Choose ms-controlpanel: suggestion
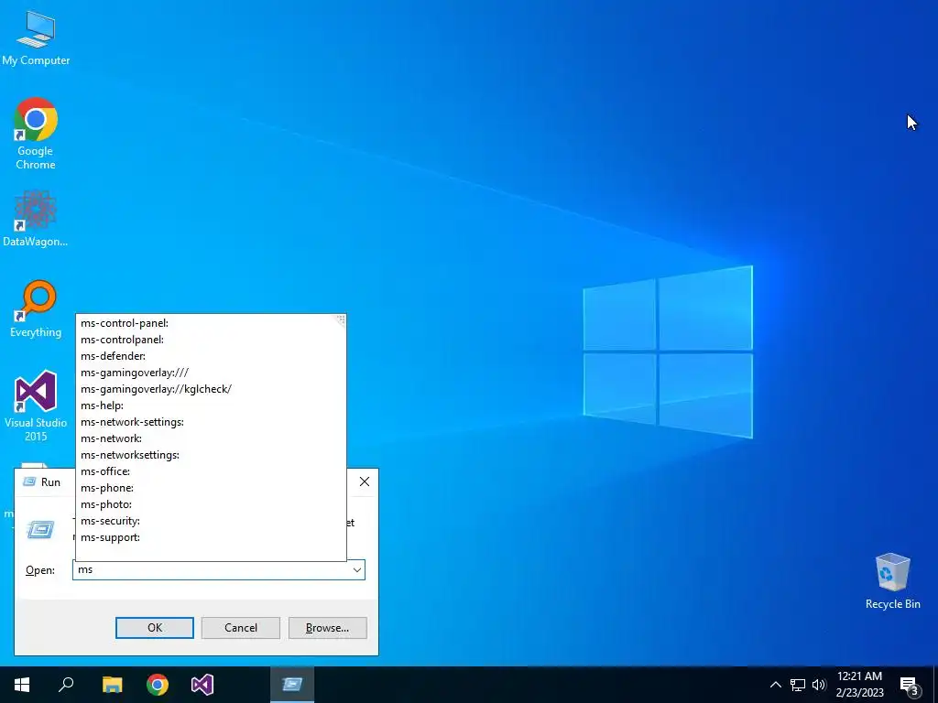Screen dimensions: 938x703 tap(212, 340)
